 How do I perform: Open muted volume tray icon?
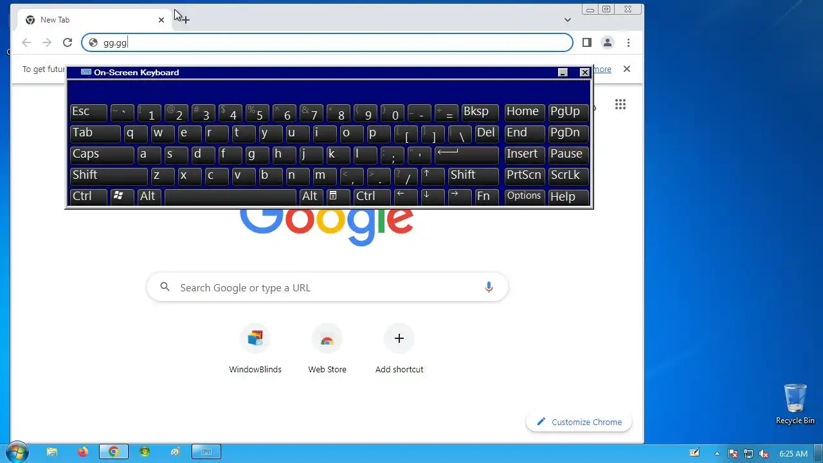[x=764, y=453]
